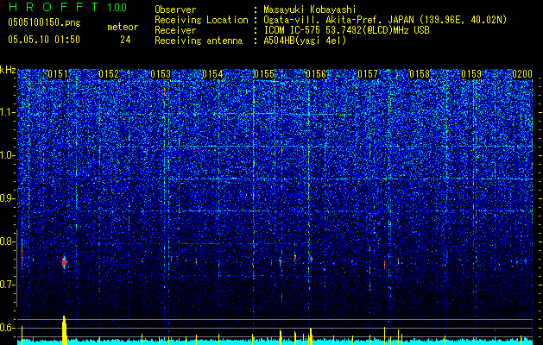Click the 0.6 kHz frequency label
The width and height of the screenshot is (543, 345).
click(8, 328)
